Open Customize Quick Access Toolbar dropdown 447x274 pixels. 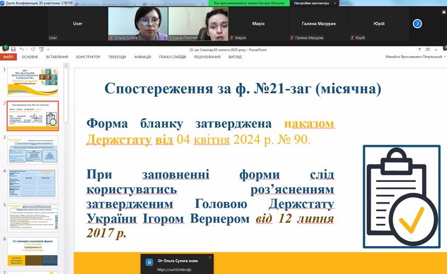[x=48, y=50]
